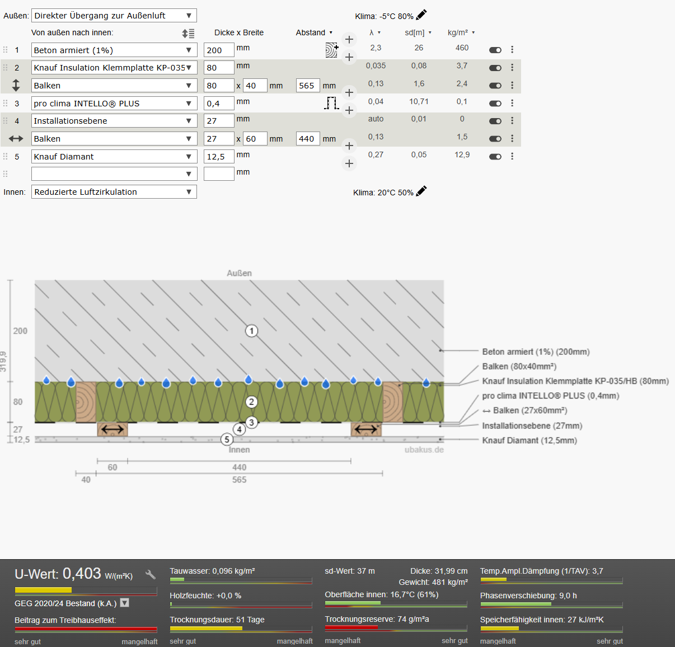Open the Innen Reduzierte Luftzirkulation dropdown
The image size is (675, 647).
114,192
